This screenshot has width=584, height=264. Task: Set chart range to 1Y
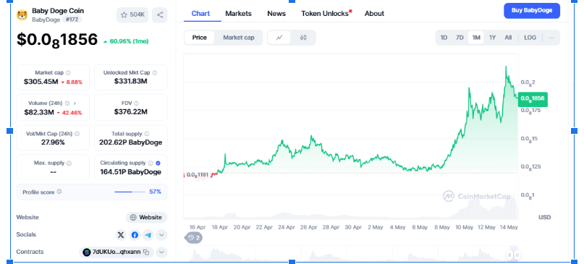[x=492, y=38]
